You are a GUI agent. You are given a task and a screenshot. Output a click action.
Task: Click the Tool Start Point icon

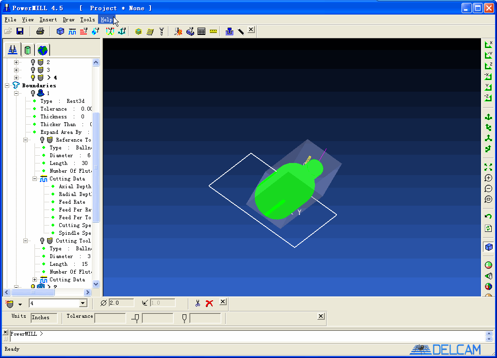point(96,31)
